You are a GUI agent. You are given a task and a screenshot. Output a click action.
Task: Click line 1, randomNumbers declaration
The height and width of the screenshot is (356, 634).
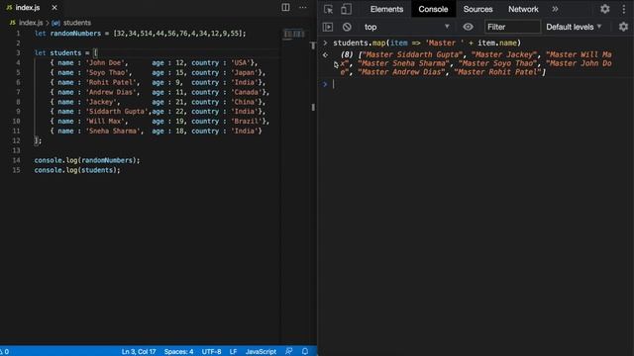tap(140, 34)
